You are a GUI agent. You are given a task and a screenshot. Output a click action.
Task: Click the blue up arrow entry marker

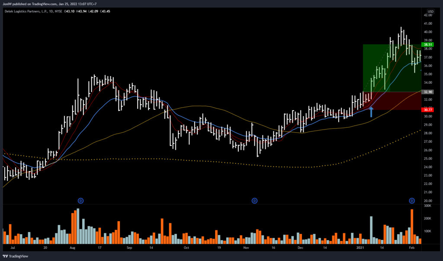pos(371,112)
